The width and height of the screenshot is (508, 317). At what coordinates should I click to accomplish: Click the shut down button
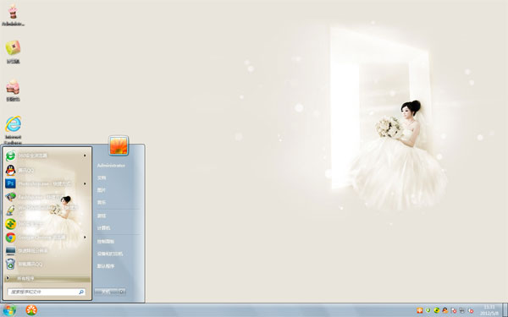click(x=107, y=292)
